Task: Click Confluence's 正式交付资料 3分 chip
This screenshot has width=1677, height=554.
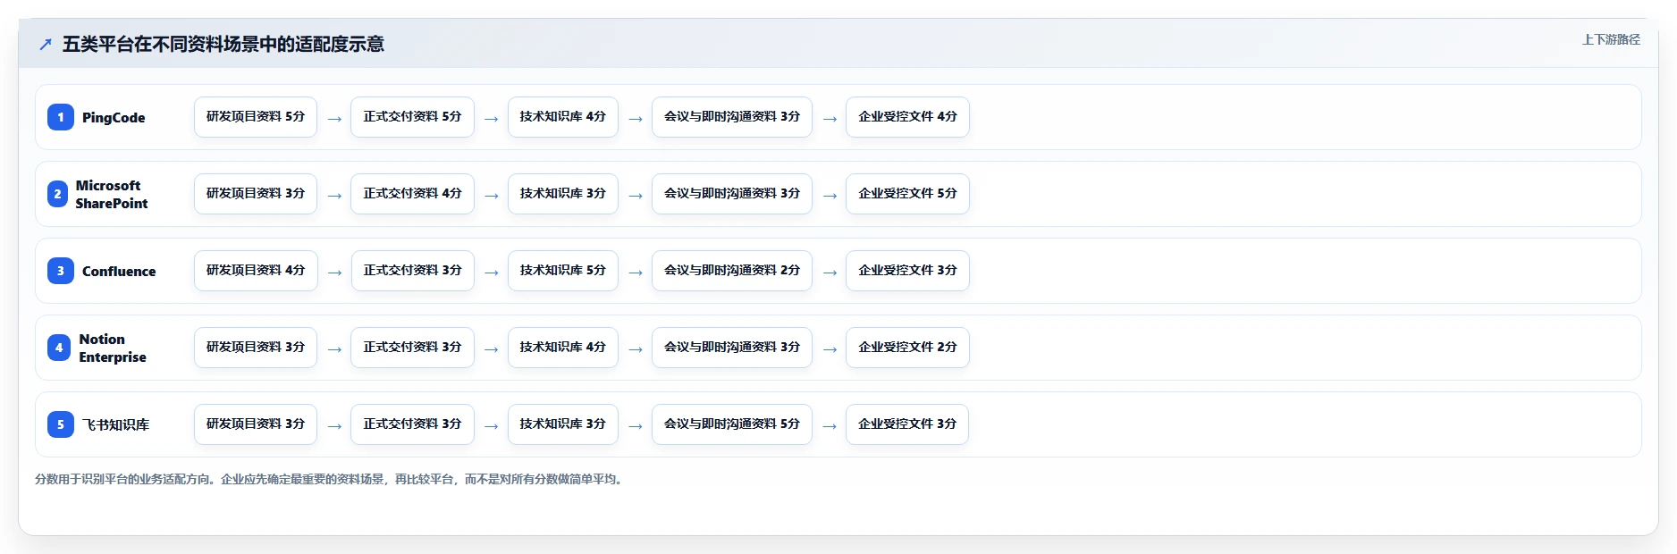Action: (412, 271)
